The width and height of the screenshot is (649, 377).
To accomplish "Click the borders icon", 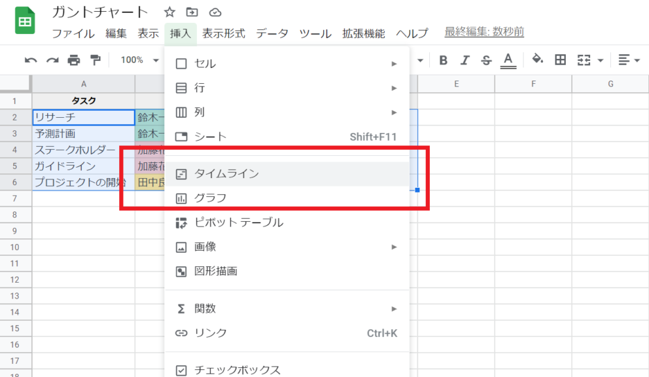I will point(560,60).
